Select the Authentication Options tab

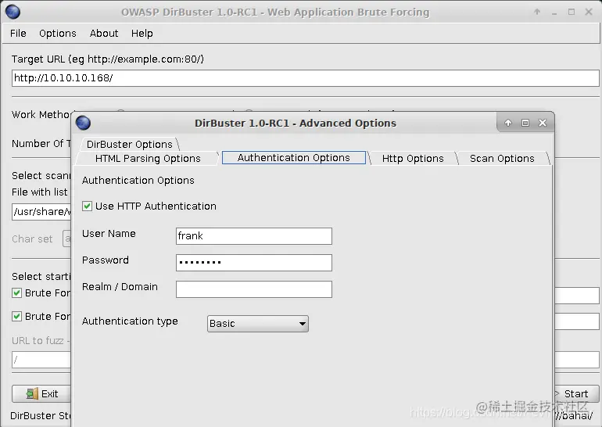[294, 158]
